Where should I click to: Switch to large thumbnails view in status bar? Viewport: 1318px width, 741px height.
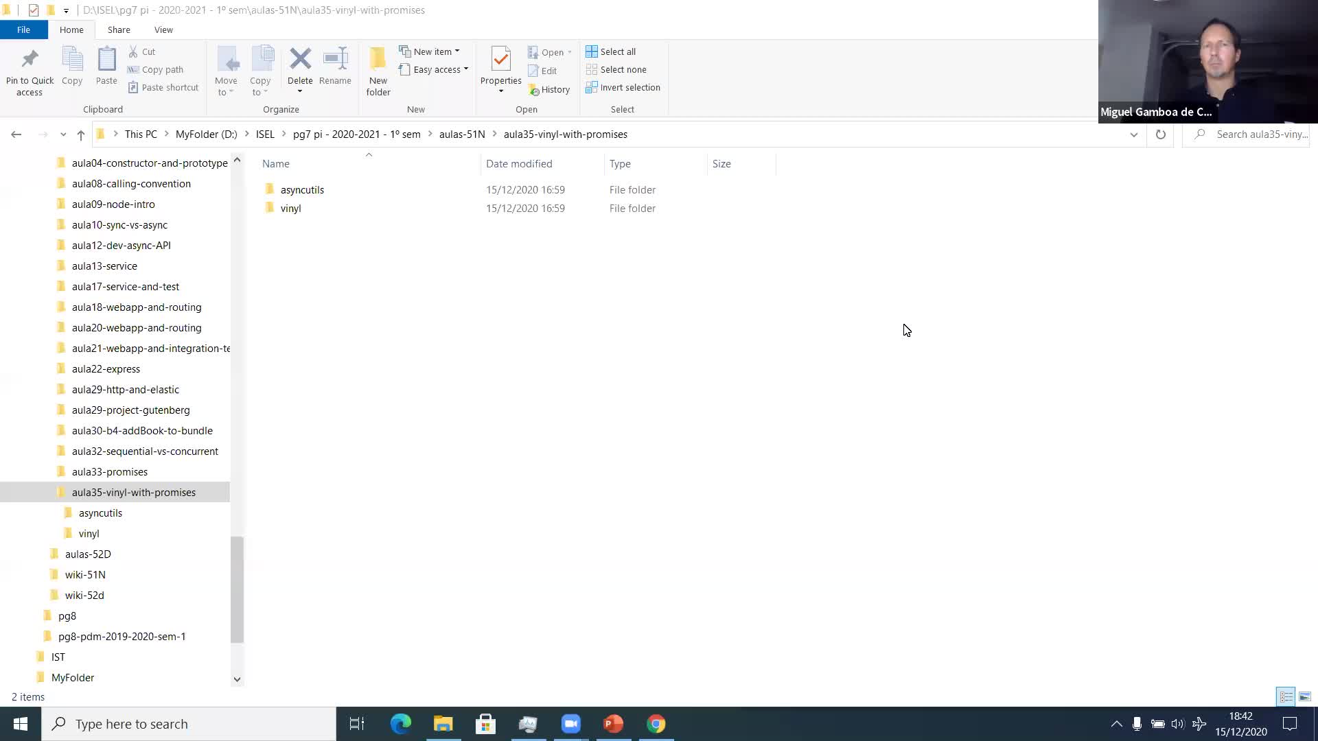[x=1304, y=696]
